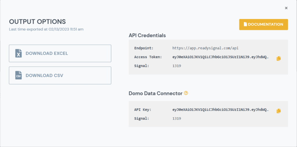Click the Excel file icon
This screenshot has width=297, height=147.
[x=19, y=54]
